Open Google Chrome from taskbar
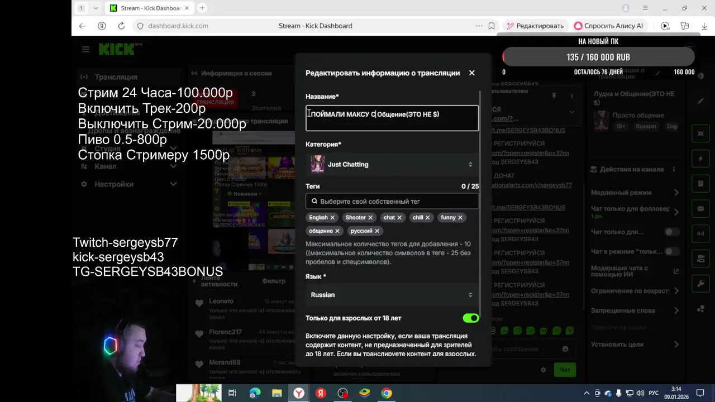This screenshot has width=715, height=402. point(386,393)
